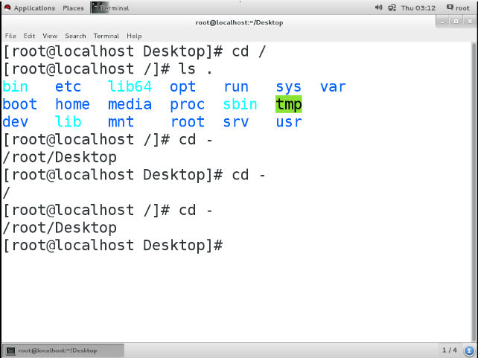Click the media directory name
Image resolution: width=478 pixels, height=358 pixels.
pyautogui.click(x=130, y=104)
